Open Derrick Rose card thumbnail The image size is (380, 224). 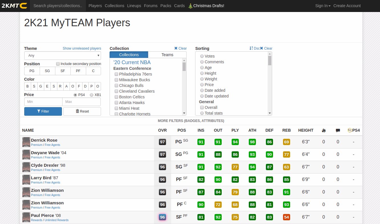(x=26, y=142)
